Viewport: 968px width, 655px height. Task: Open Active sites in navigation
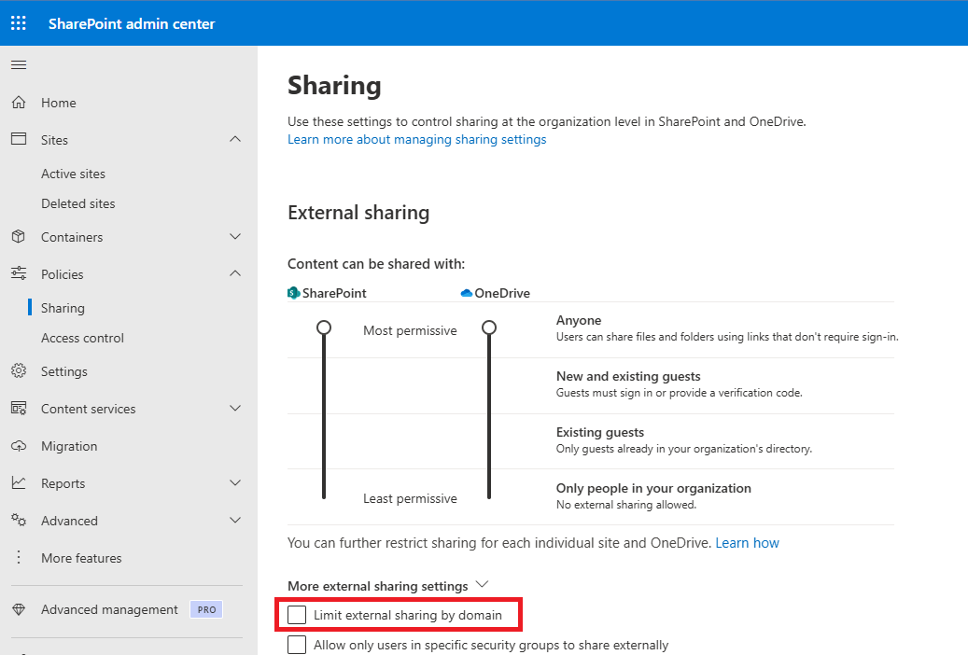pyautogui.click(x=73, y=174)
